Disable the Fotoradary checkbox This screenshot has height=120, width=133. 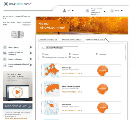(x=97, y=54)
